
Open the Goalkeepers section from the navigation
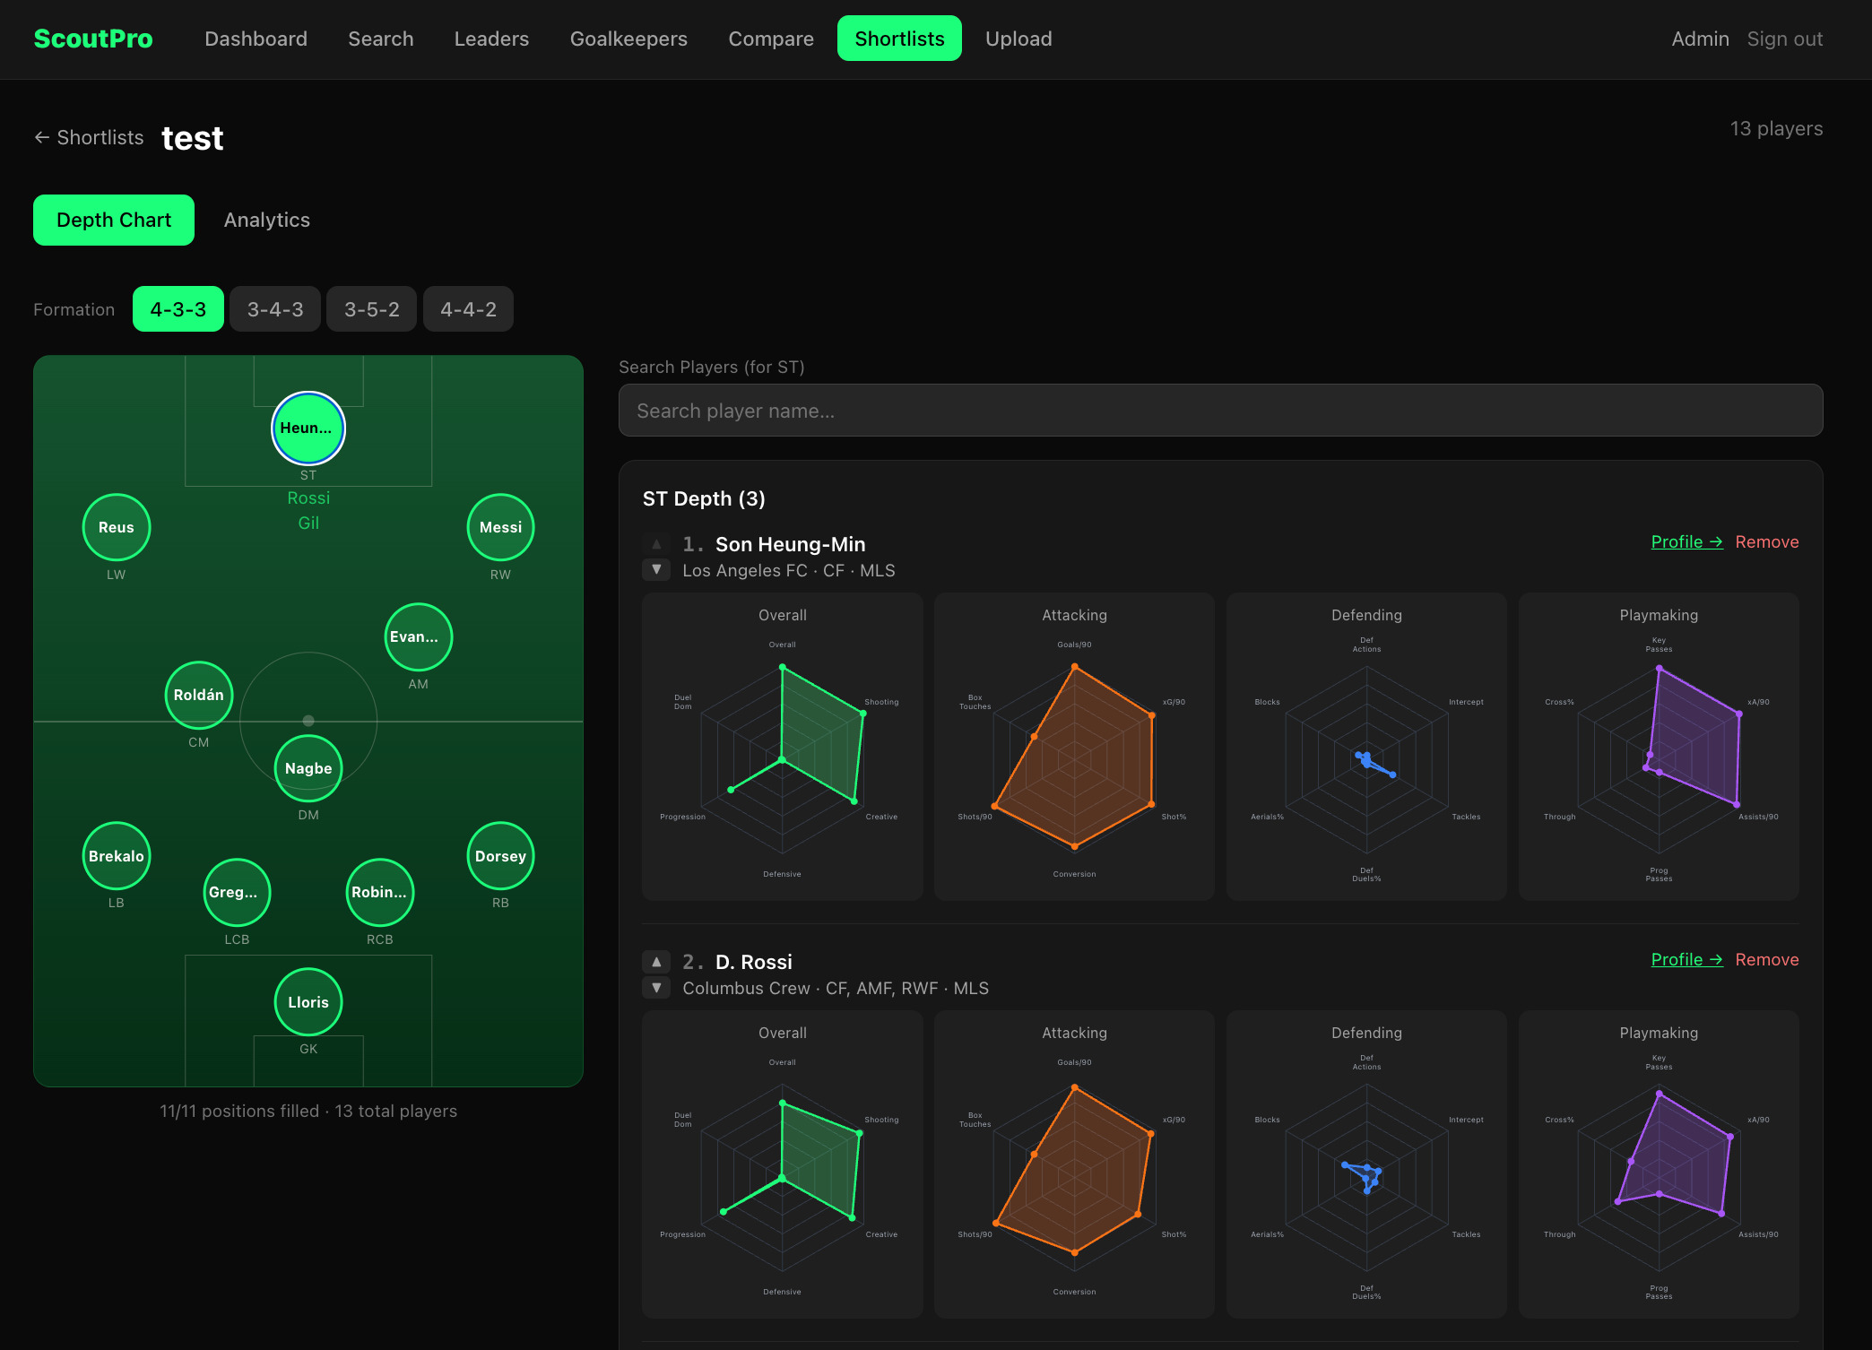628,39
